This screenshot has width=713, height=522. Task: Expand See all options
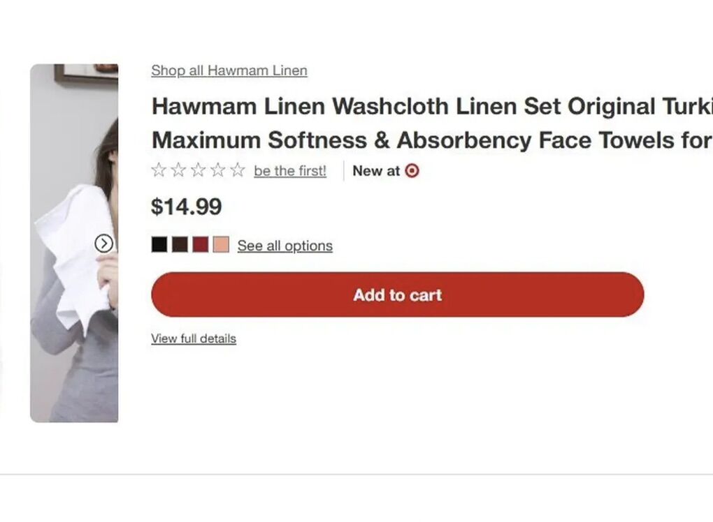pos(285,246)
